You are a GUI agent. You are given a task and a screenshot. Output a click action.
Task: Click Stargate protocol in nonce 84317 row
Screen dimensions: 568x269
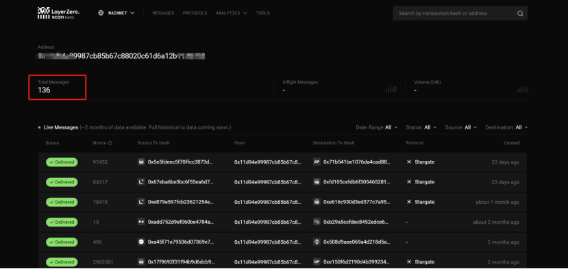[x=421, y=182]
